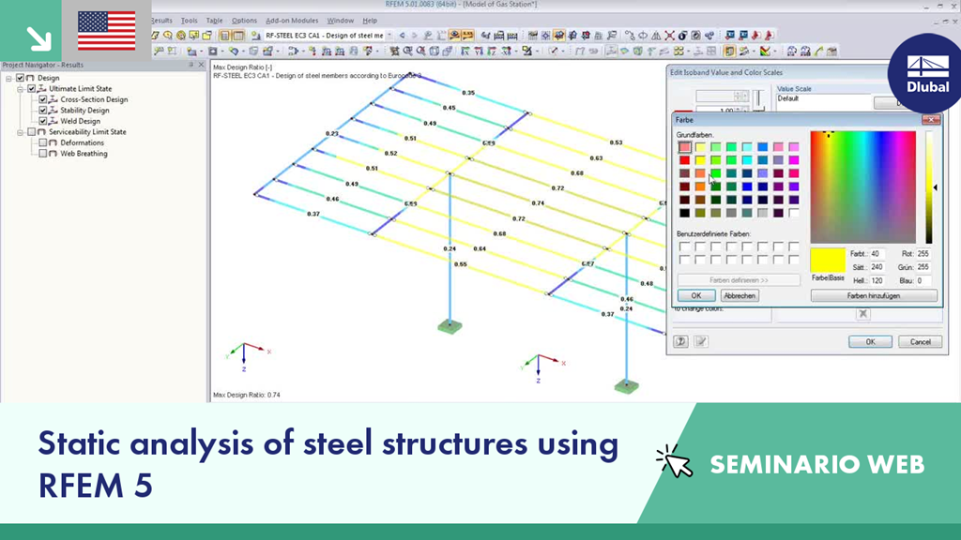Click view in X direction icon
961x540 pixels.
(465, 52)
